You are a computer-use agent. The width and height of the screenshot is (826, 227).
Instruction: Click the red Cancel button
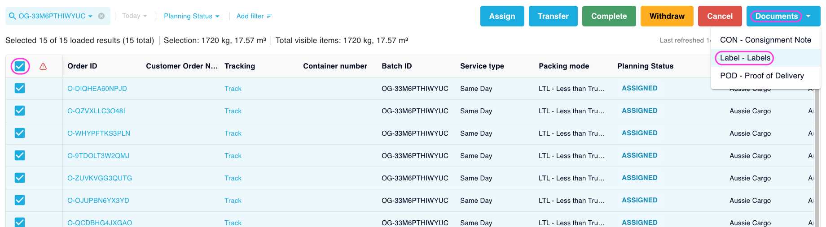click(x=720, y=16)
